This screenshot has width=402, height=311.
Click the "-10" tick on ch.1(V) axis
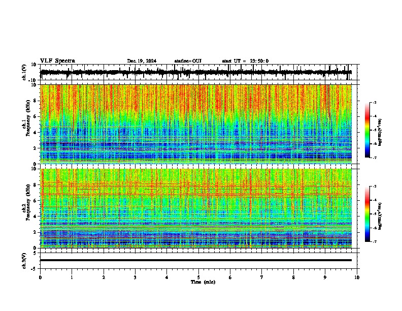[x=33, y=80]
